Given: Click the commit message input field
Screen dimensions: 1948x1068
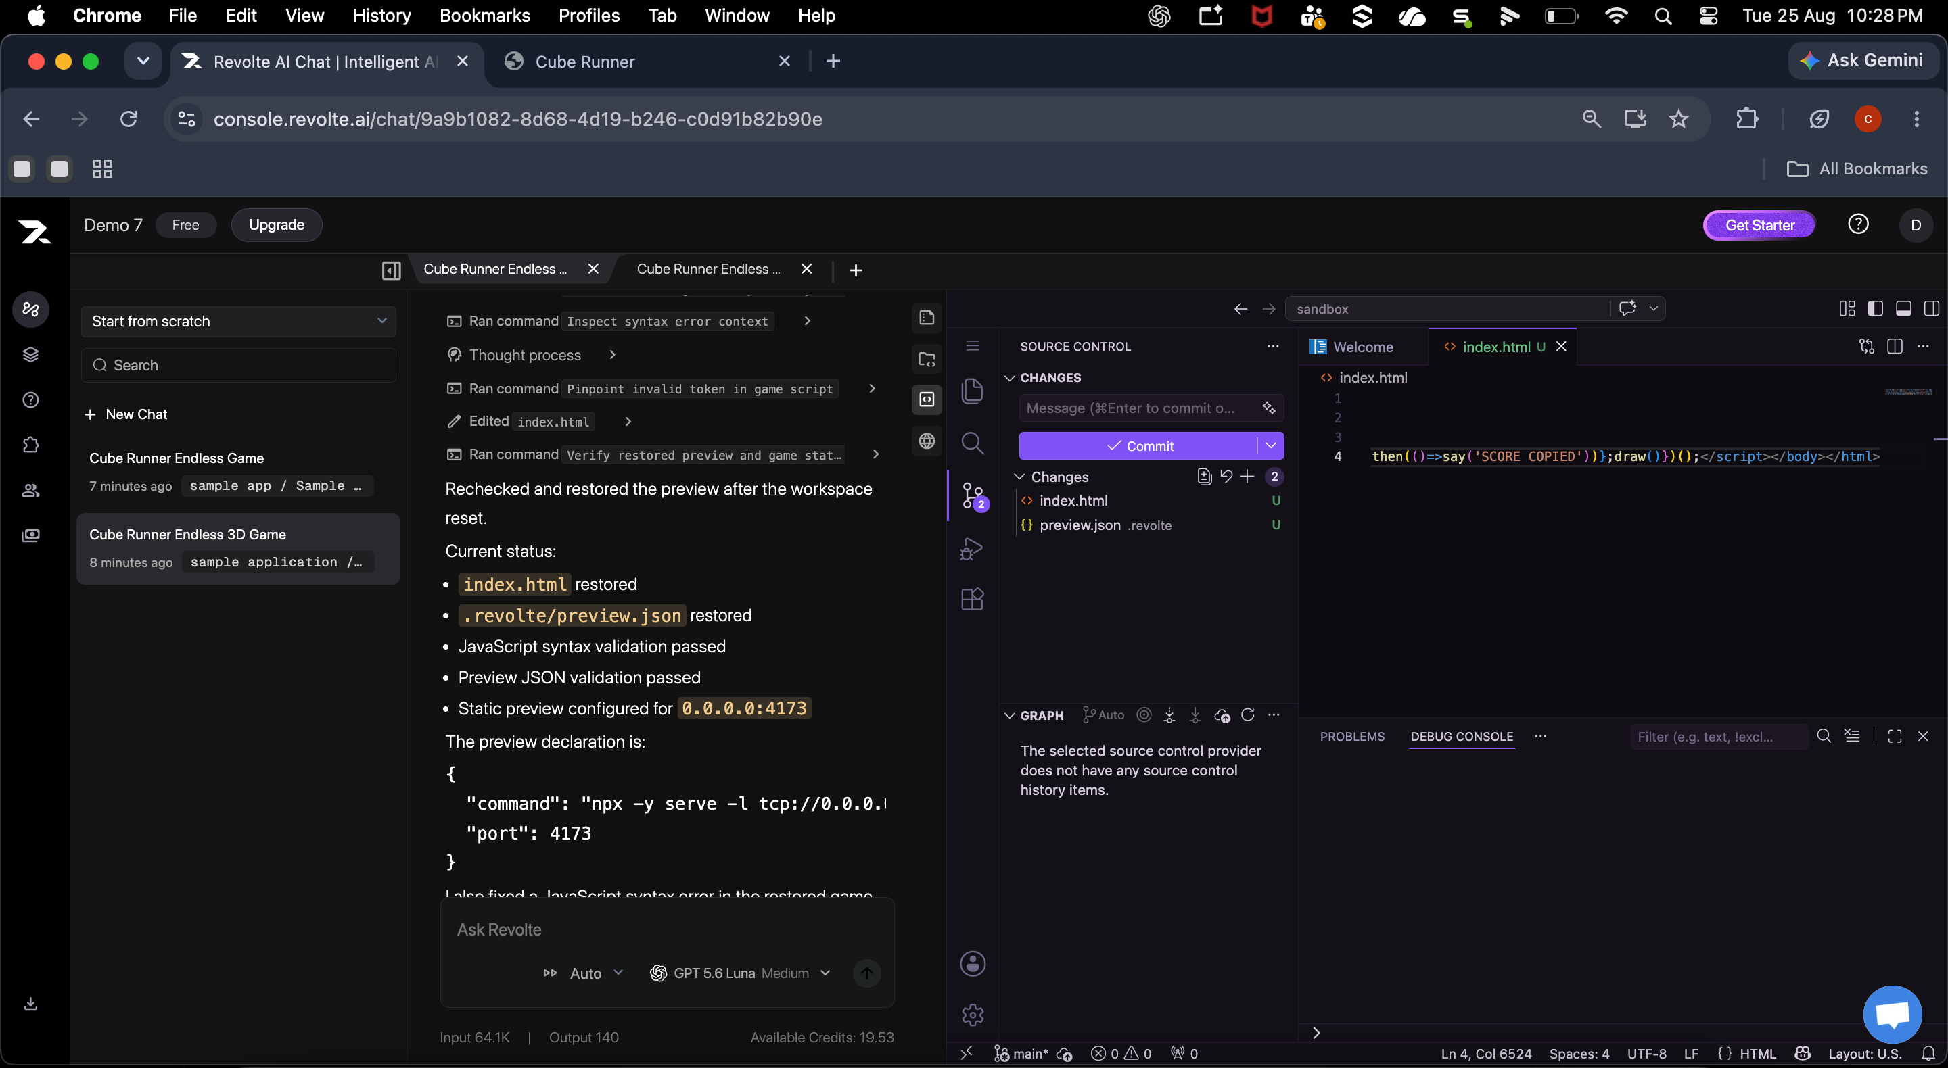Looking at the screenshot, I should (x=1141, y=408).
